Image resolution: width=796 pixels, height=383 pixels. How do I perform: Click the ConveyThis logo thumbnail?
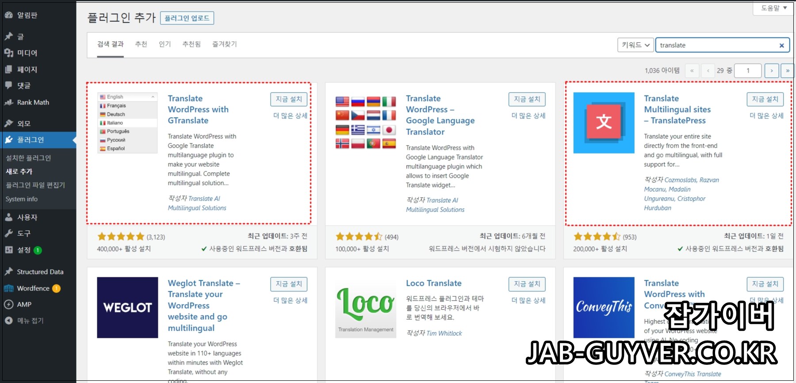[x=604, y=307]
